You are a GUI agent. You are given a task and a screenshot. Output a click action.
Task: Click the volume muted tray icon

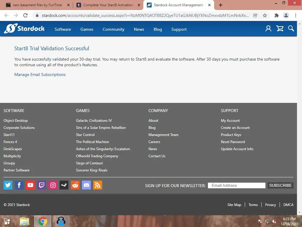tap(274, 221)
